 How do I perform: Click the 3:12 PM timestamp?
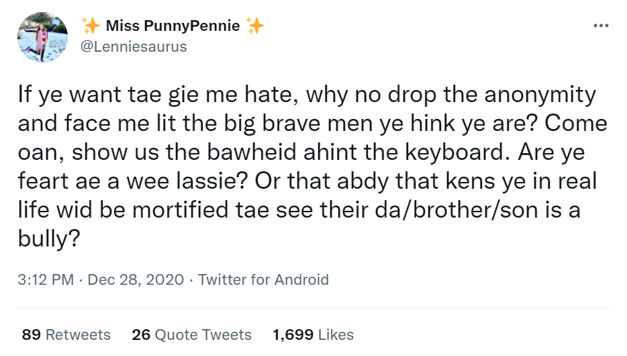(45, 279)
